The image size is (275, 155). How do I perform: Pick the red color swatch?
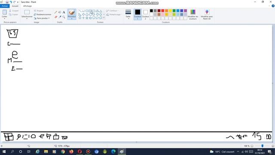click(162, 11)
